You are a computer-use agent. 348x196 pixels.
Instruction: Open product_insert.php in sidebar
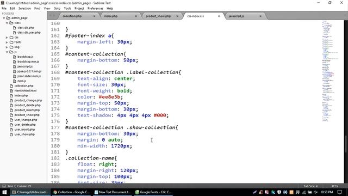click(x=27, y=110)
